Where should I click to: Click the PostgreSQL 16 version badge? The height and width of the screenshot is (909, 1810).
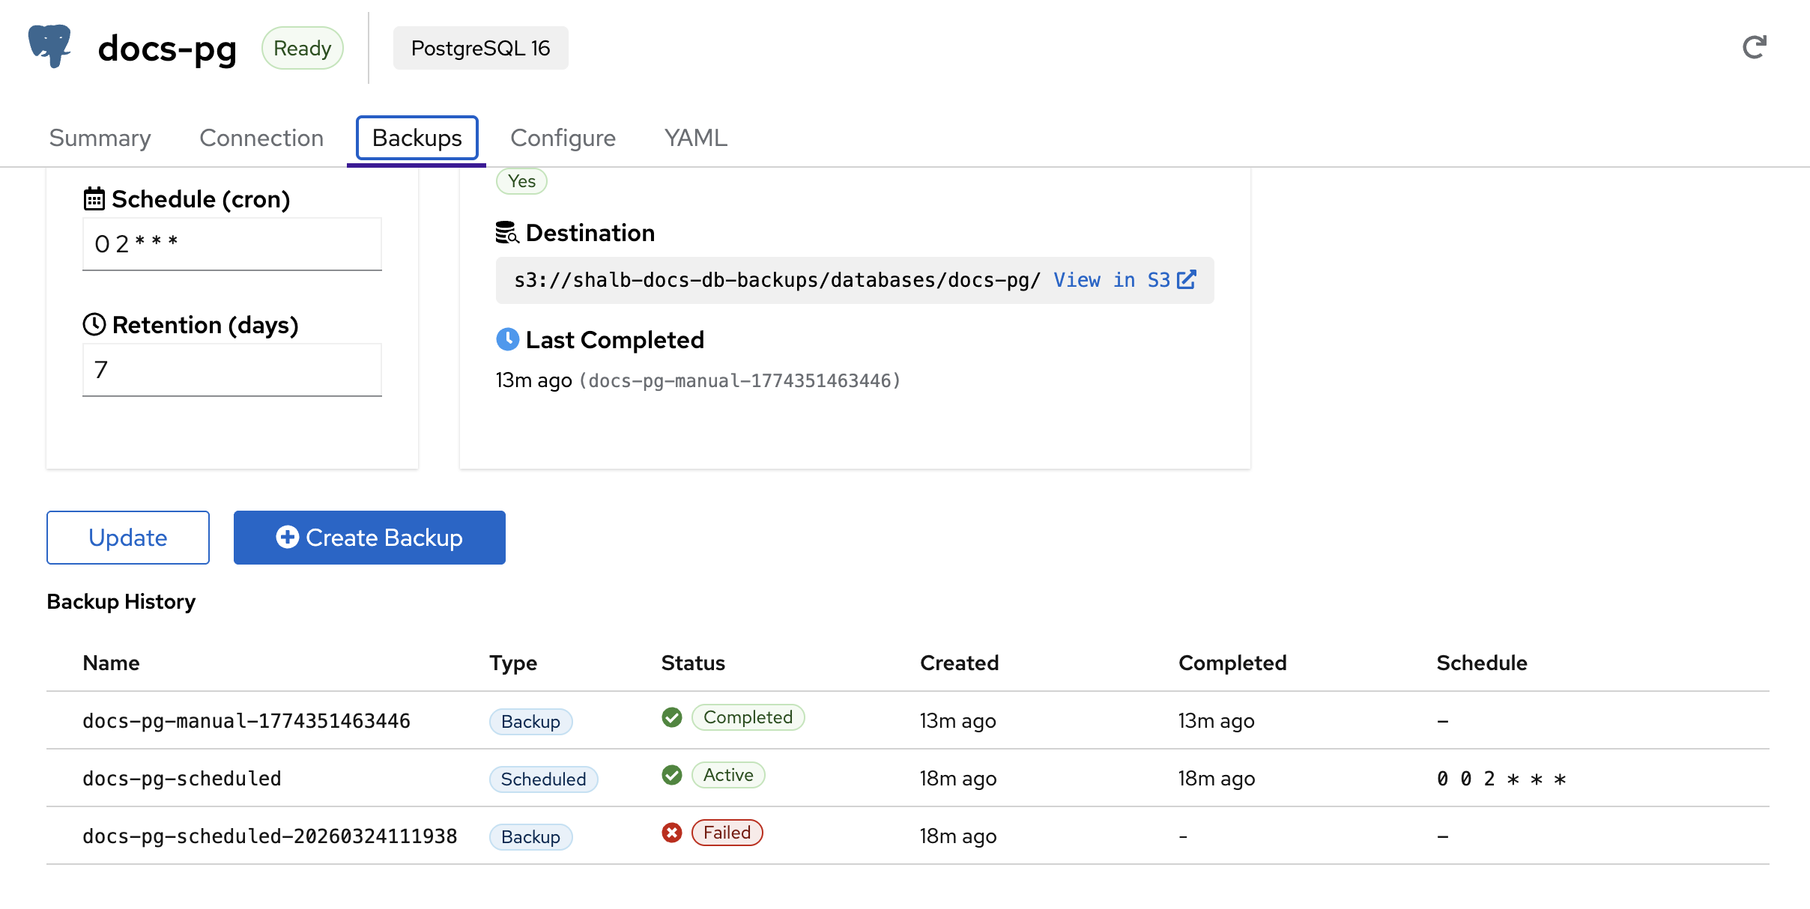pos(480,48)
